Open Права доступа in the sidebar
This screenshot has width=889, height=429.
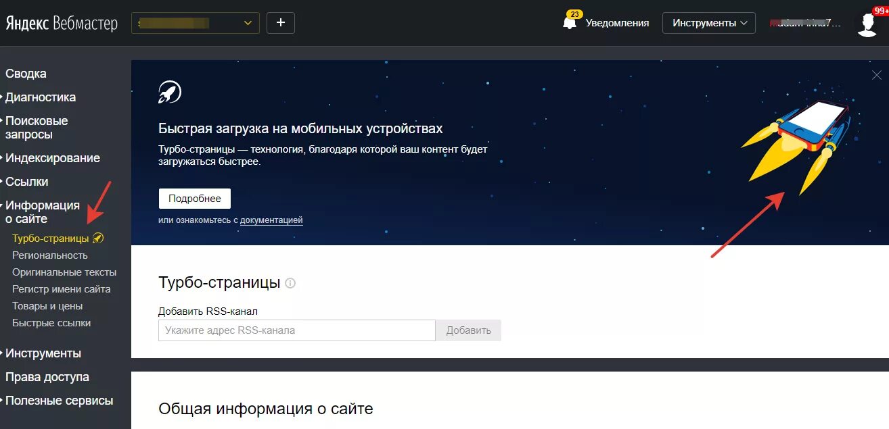tap(47, 377)
